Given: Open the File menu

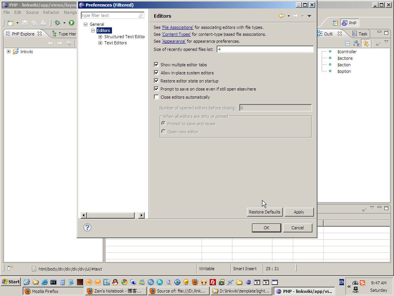Looking at the screenshot, I should [x=7, y=12].
